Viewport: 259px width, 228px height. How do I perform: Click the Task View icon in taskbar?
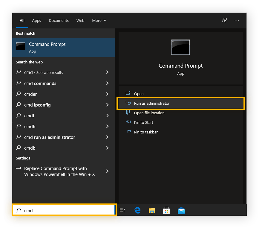122,210
